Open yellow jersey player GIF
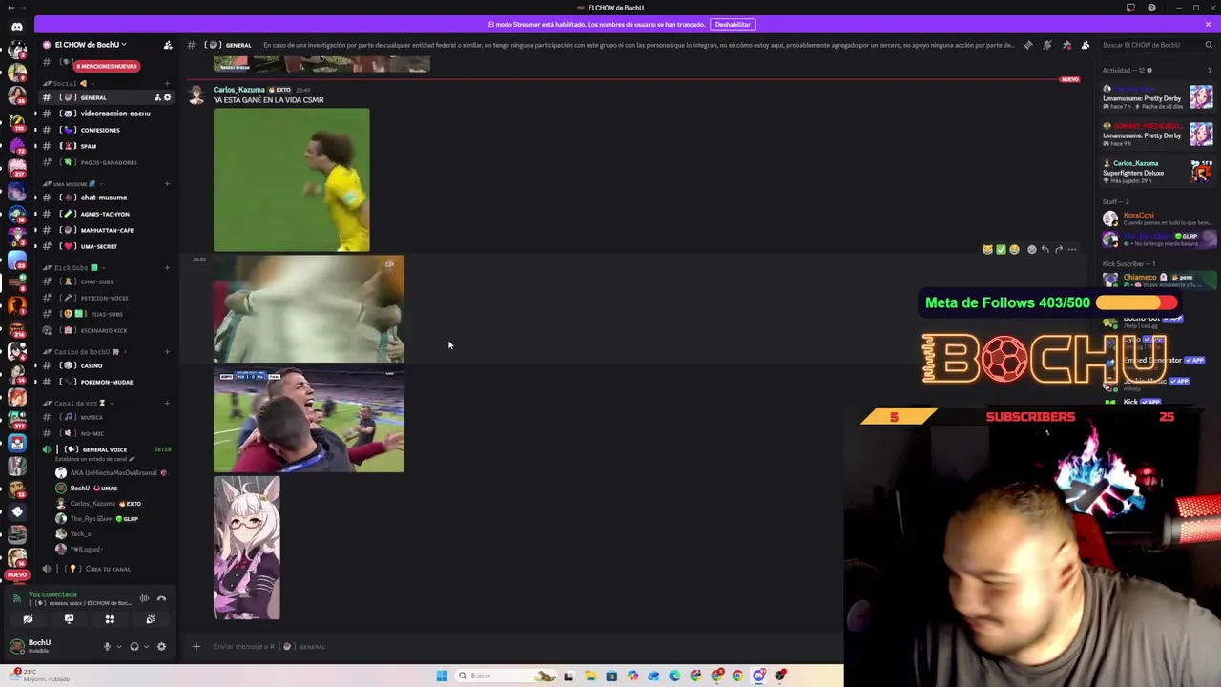Screen dimensions: 1221x687 291,179
